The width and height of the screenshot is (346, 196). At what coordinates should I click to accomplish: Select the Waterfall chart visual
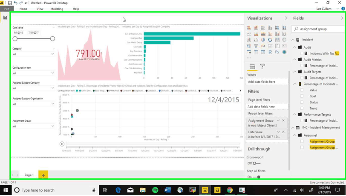coord(249,40)
